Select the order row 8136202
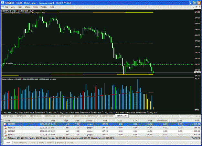Viewport: 202px width, 146px height. point(102,124)
